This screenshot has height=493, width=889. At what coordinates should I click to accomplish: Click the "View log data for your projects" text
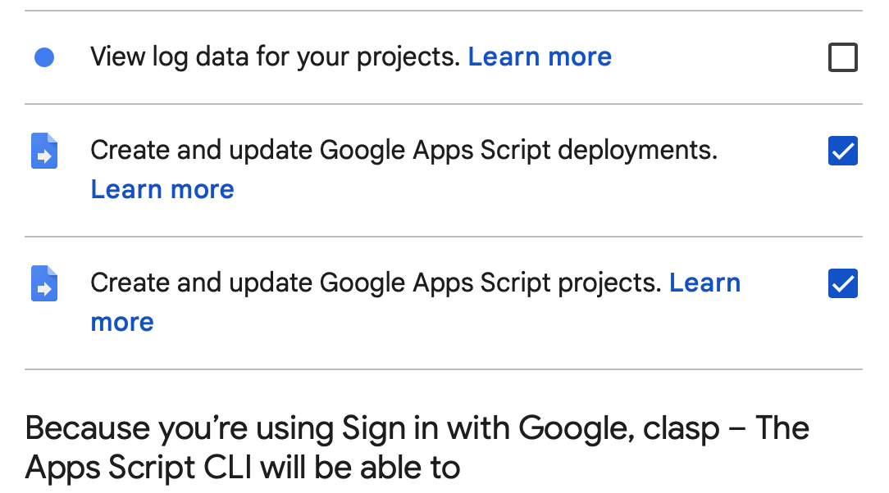coord(274,57)
